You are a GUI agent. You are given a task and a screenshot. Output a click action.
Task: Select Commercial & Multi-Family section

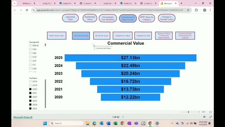(128, 18)
